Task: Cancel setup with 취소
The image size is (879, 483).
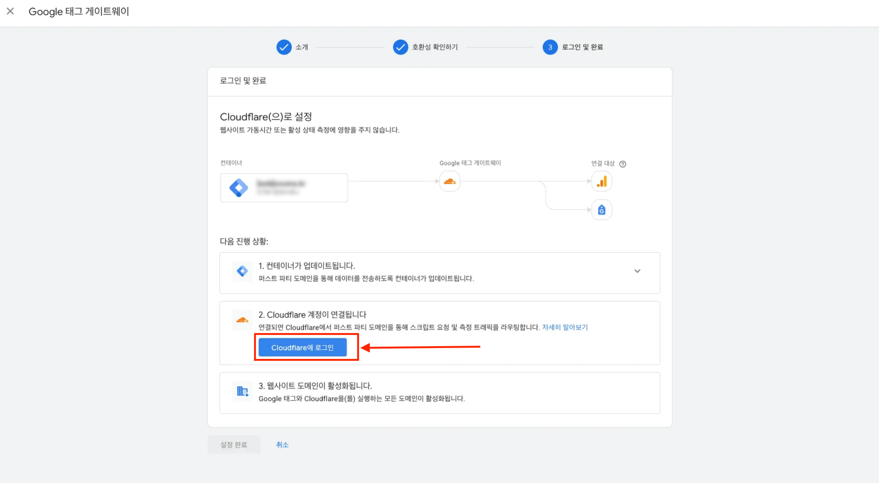Action: point(282,444)
